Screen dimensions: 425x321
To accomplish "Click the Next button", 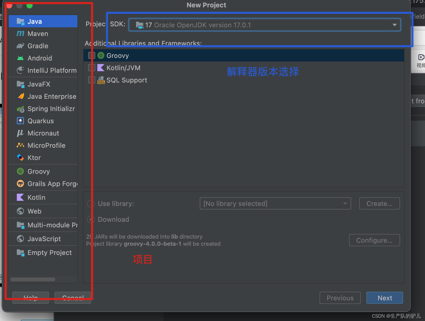I will click(x=385, y=298).
